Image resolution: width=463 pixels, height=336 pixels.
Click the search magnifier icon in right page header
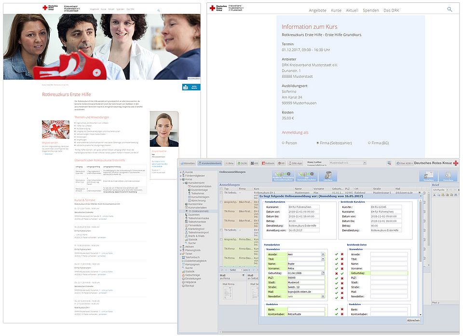pyautogui.click(x=449, y=9)
